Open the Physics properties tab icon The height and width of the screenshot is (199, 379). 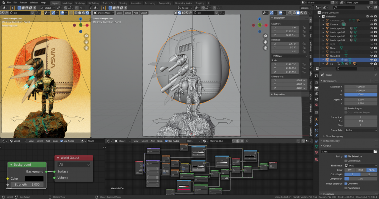coord(316,136)
